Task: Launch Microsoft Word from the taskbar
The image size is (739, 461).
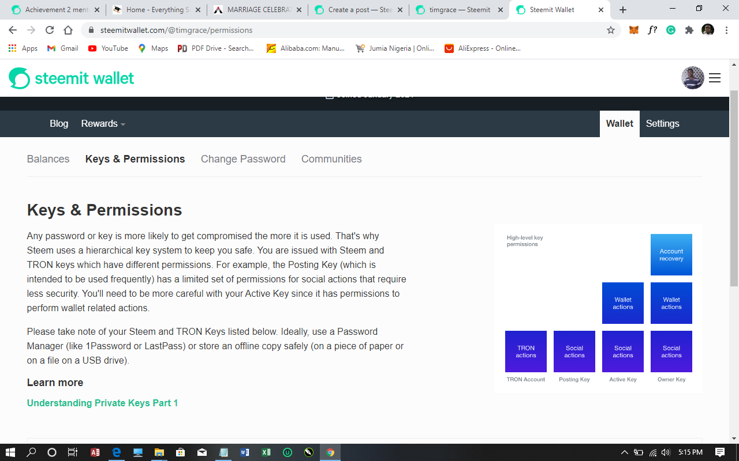Action: point(245,452)
